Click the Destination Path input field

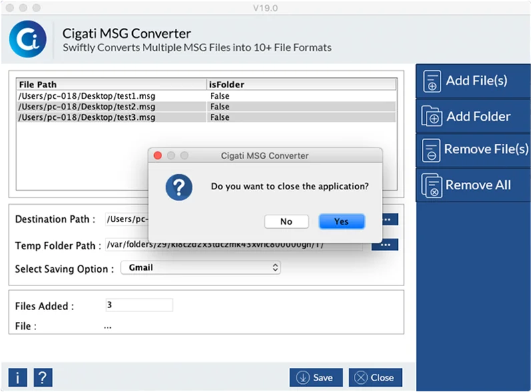[127, 219]
